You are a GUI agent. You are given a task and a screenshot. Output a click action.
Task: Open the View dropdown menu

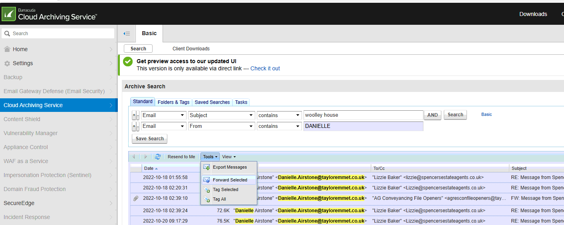(x=229, y=157)
